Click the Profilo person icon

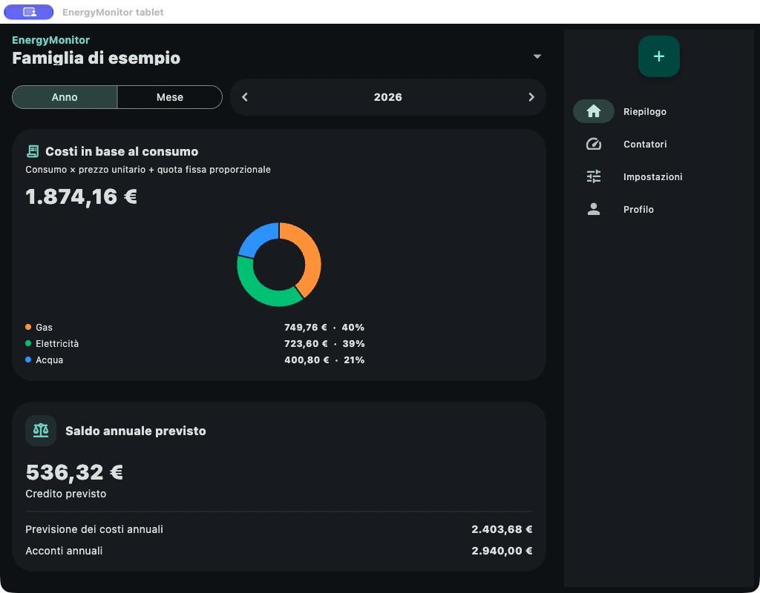[x=593, y=209]
